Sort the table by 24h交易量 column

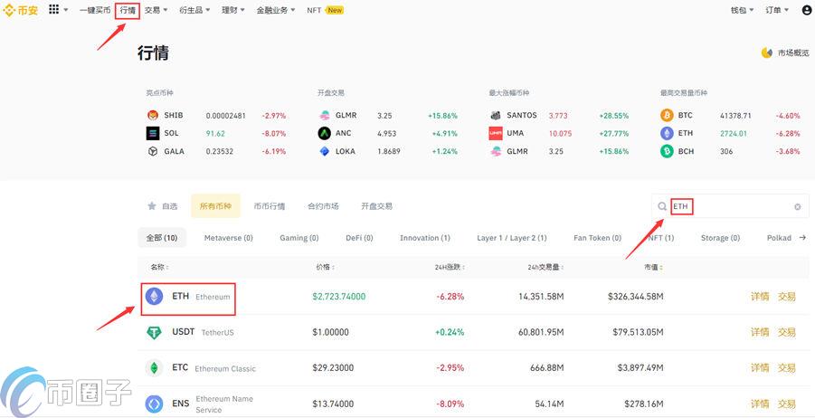pos(545,267)
